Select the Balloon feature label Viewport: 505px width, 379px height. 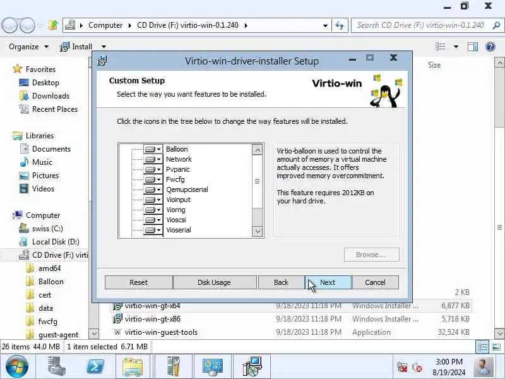pos(177,149)
